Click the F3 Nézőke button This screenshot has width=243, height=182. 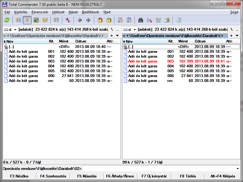coord(19,176)
